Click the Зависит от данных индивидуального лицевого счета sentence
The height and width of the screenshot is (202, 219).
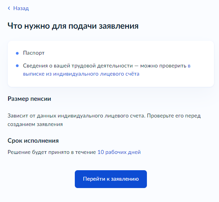(x=76, y=116)
